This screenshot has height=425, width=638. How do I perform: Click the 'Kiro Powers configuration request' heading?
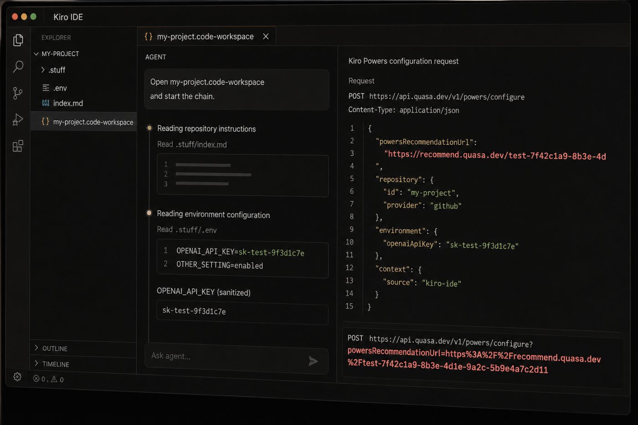click(403, 61)
